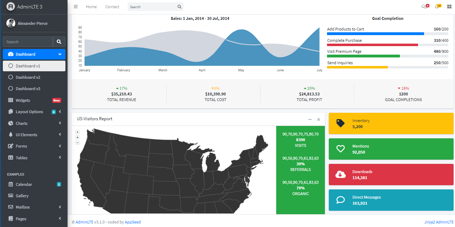Click the Downloads cloud icon
This screenshot has width=455, height=227.
point(341,174)
